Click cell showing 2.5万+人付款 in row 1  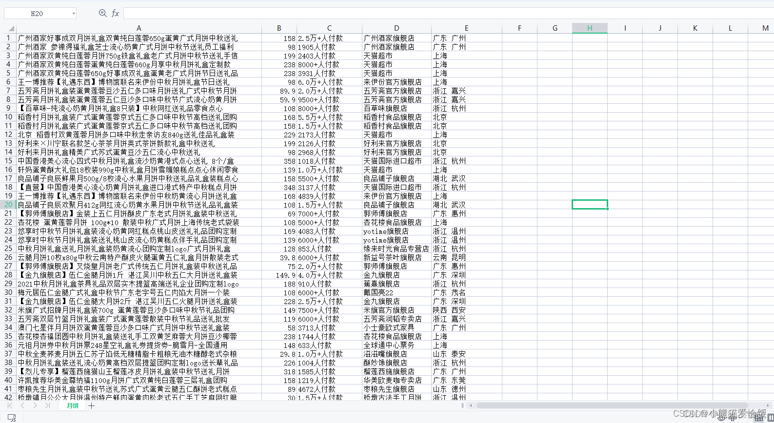[x=329, y=38]
